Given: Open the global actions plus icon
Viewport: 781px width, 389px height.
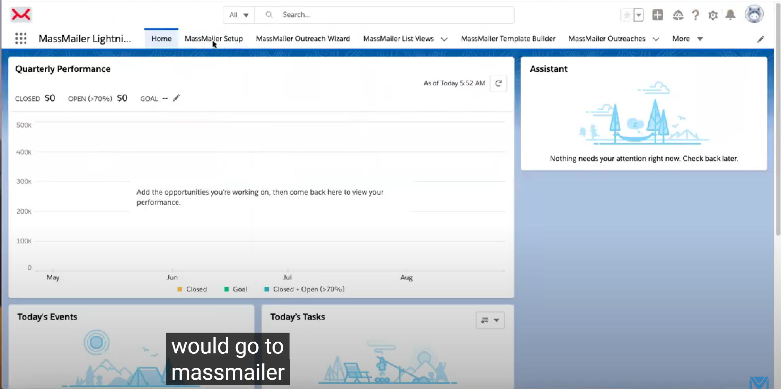Looking at the screenshot, I should tap(657, 15).
